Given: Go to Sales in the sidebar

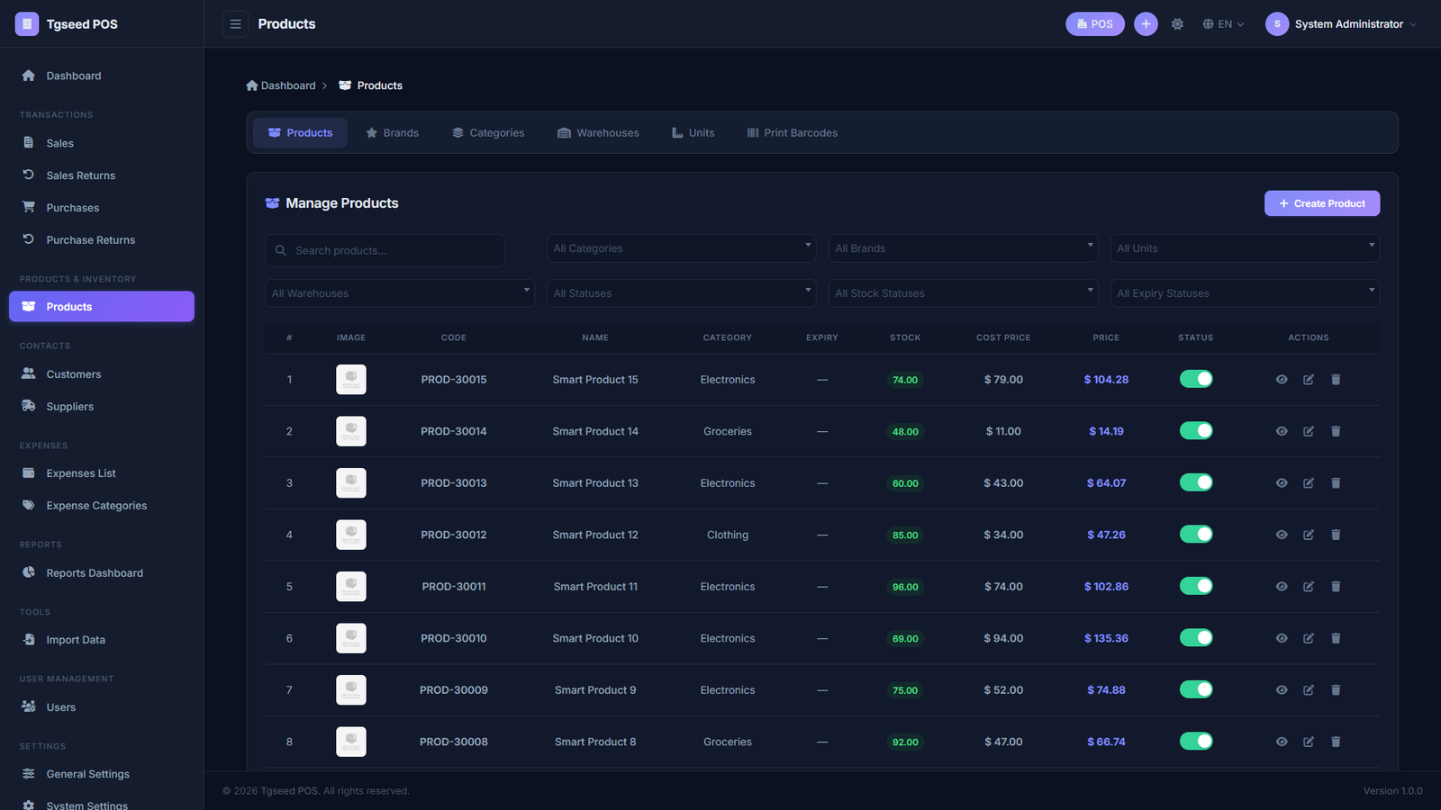Looking at the screenshot, I should point(102,143).
